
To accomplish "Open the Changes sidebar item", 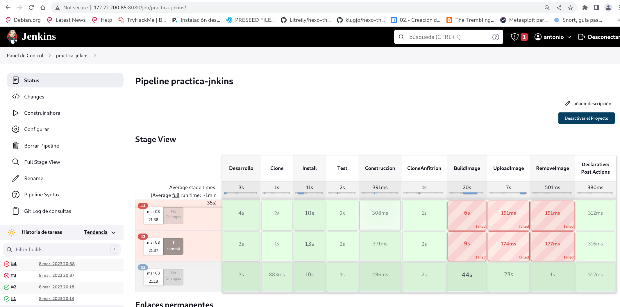I will coord(34,97).
